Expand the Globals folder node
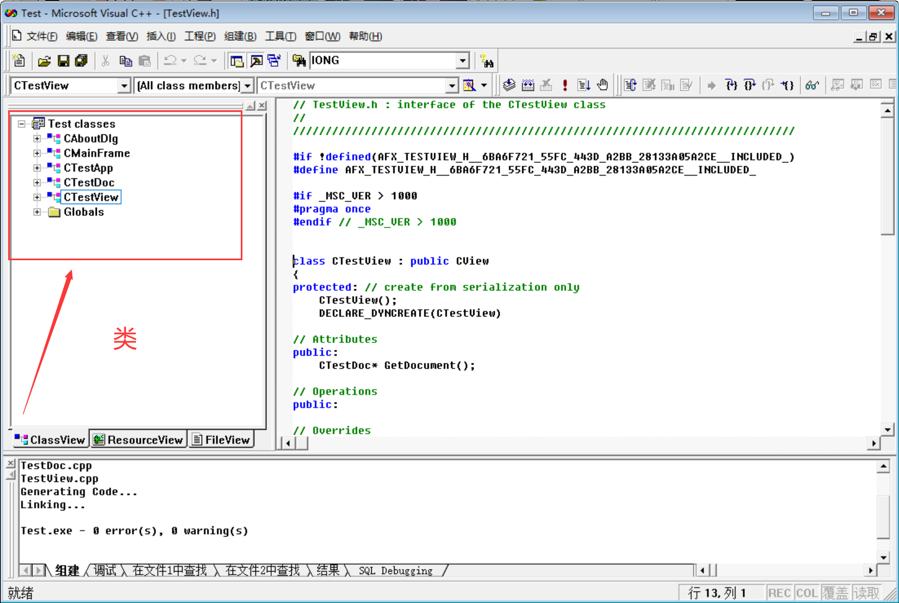 pos(37,212)
